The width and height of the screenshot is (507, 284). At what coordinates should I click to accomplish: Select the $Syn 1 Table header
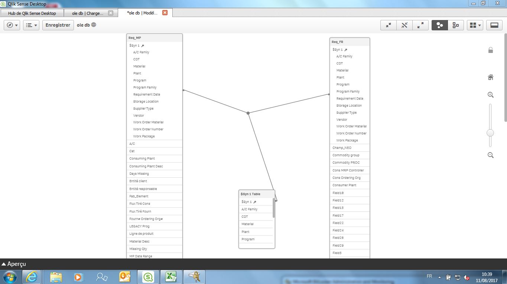tap(257, 194)
